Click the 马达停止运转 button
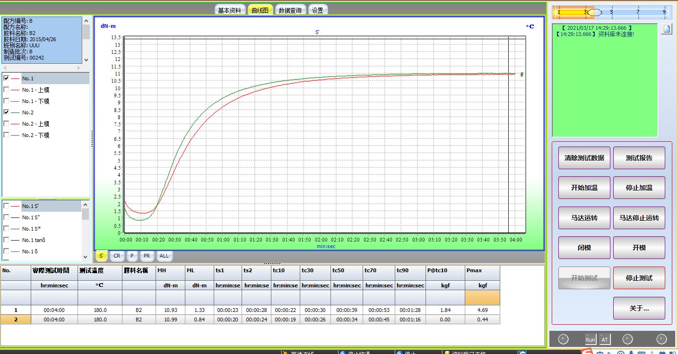This screenshot has height=354, width=678. click(639, 218)
